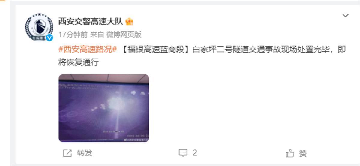This screenshot has width=360, height=166.
Task: Click the gold membership crown icon
Action: [x=129, y=21]
